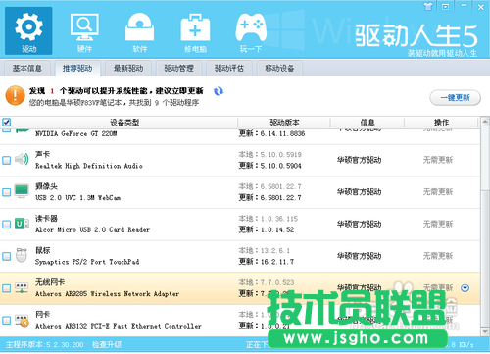Switch to the 驱动管理 tab
490x354 pixels.
[178, 68]
